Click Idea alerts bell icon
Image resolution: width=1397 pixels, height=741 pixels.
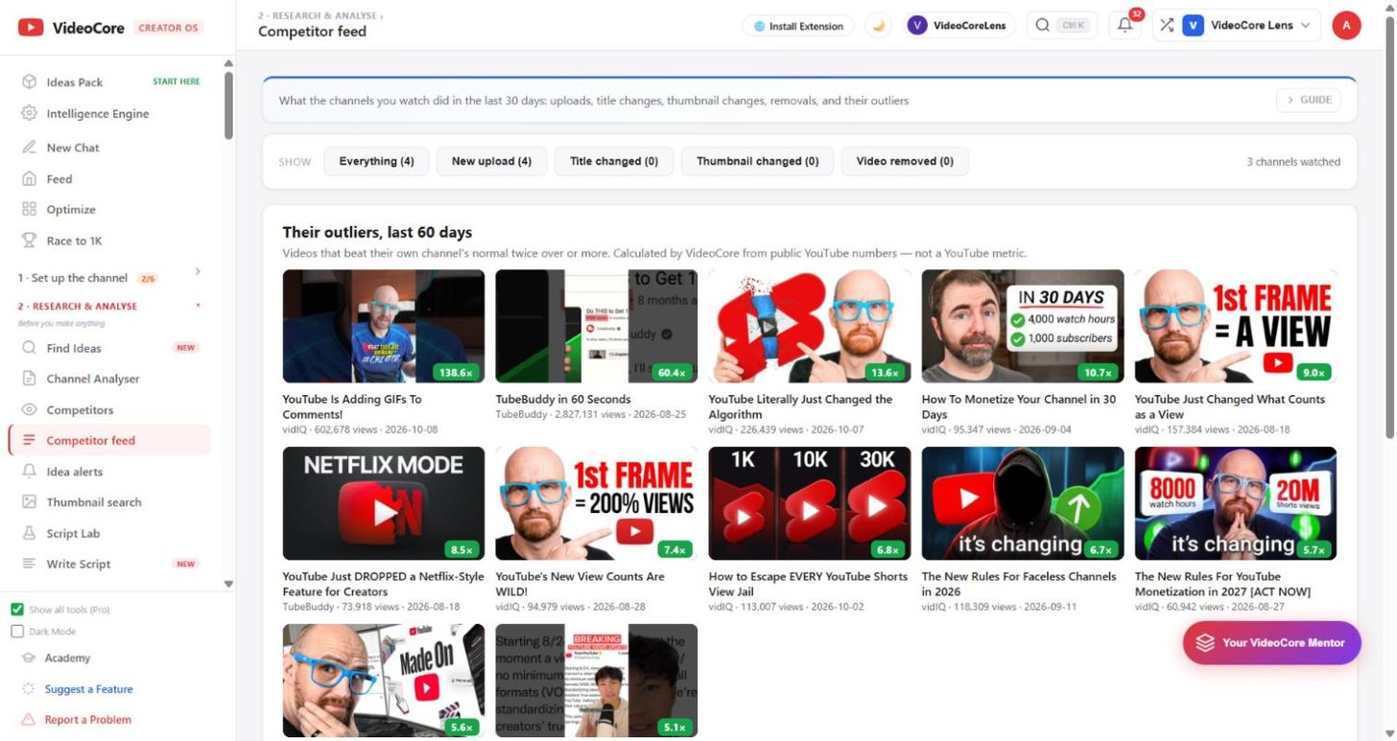29,472
